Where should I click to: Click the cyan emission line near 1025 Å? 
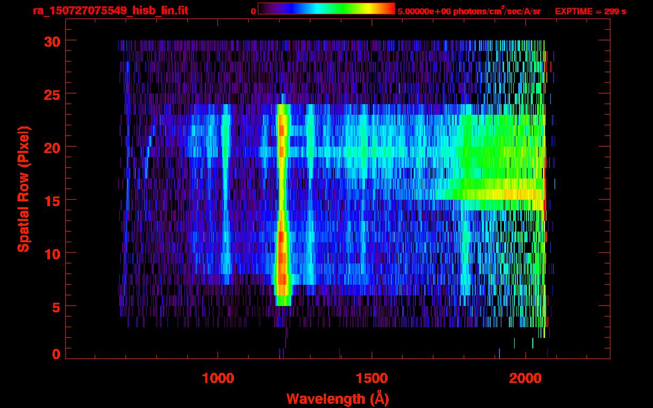pos(226,194)
